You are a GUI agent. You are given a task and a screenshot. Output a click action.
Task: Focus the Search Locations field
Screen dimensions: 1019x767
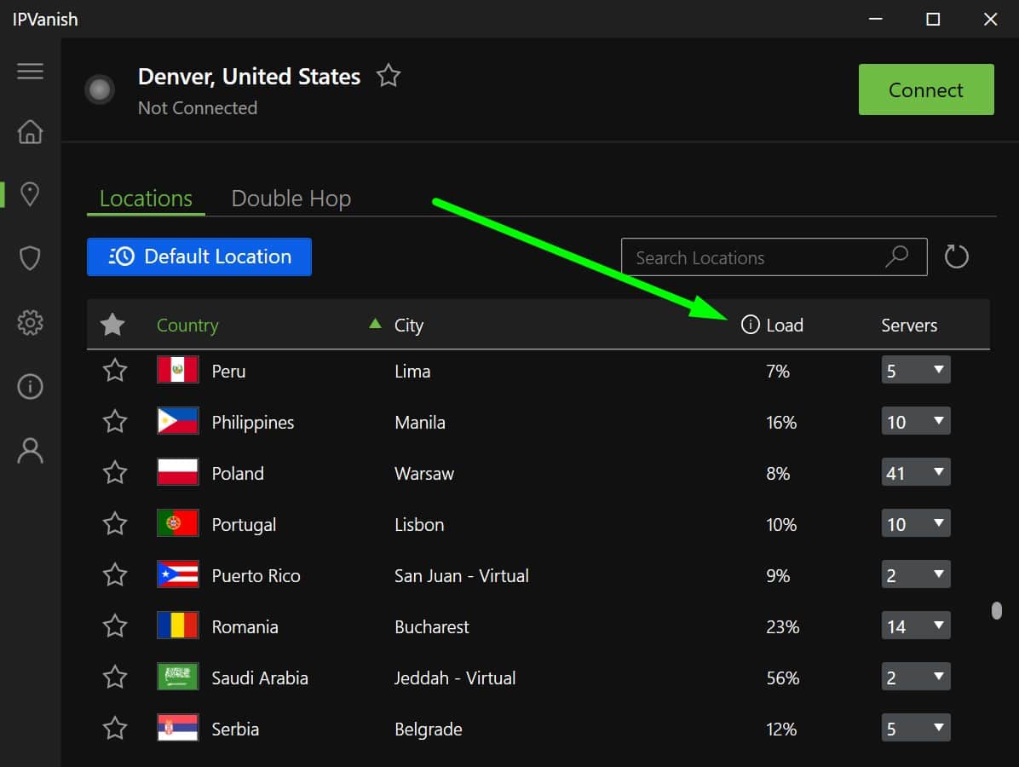(774, 257)
